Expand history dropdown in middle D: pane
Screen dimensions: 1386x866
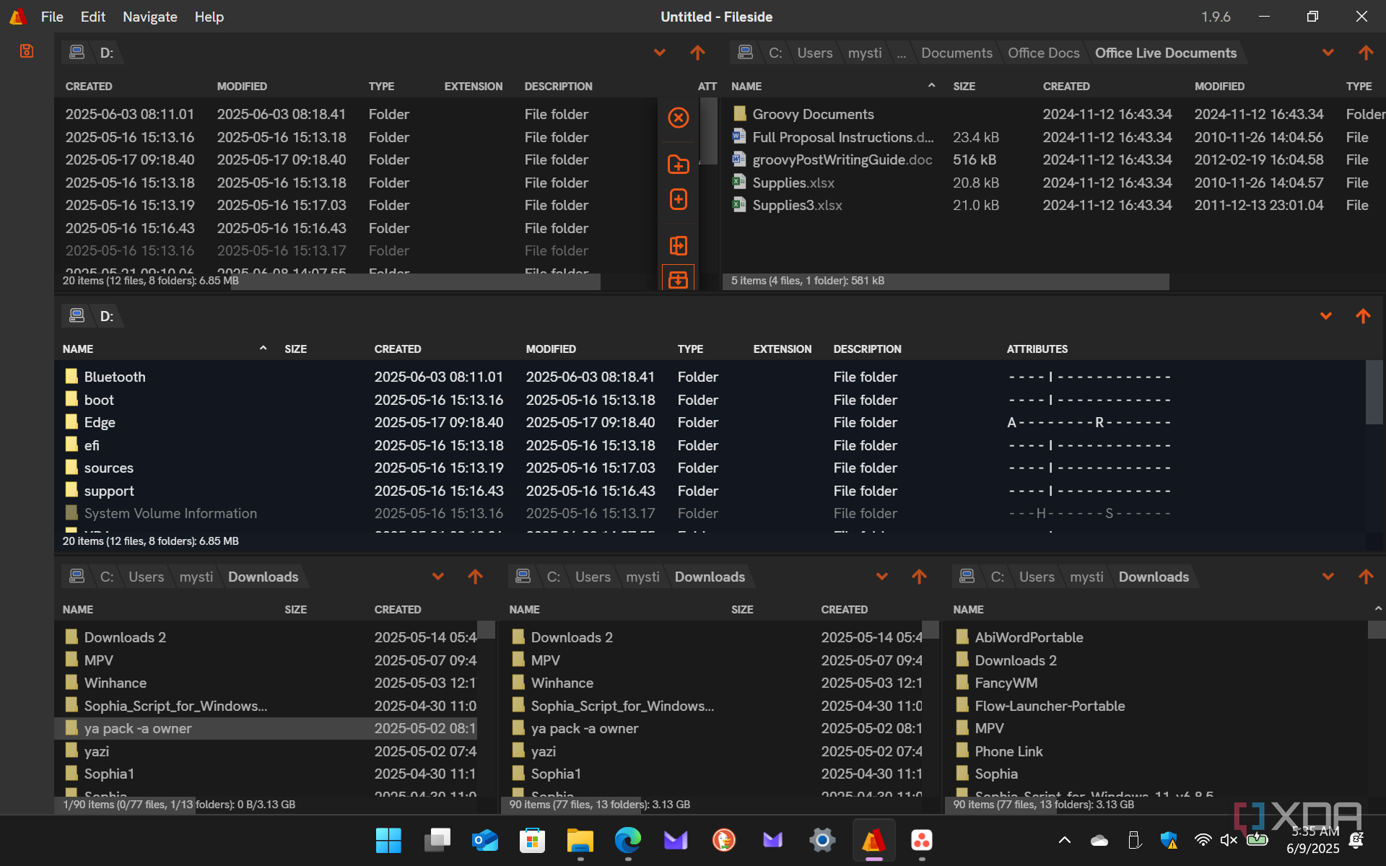(1325, 316)
